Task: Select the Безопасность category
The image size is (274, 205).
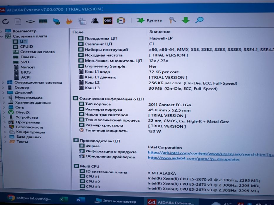Action: [30, 127]
